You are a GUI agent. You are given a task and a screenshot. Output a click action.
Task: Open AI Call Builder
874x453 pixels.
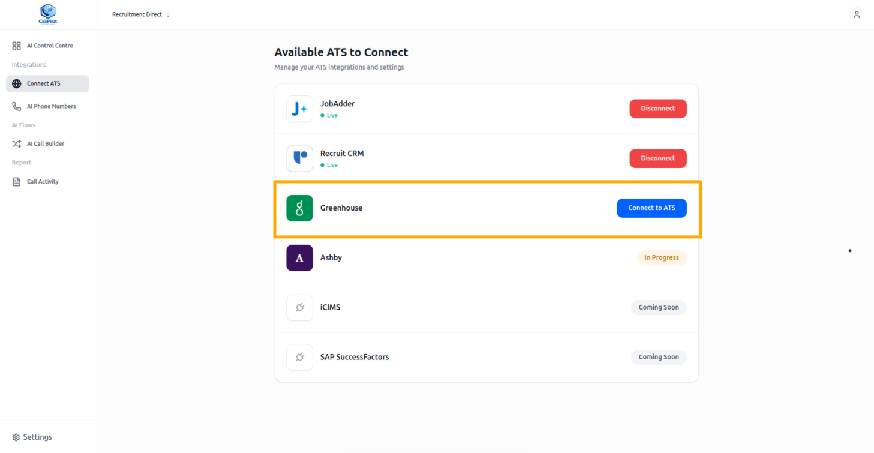click(x=47, y=143)
